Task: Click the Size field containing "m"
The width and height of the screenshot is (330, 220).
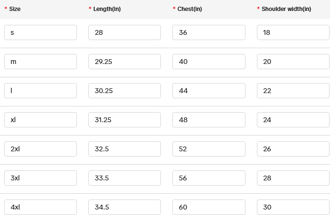Action: point(41,62)
